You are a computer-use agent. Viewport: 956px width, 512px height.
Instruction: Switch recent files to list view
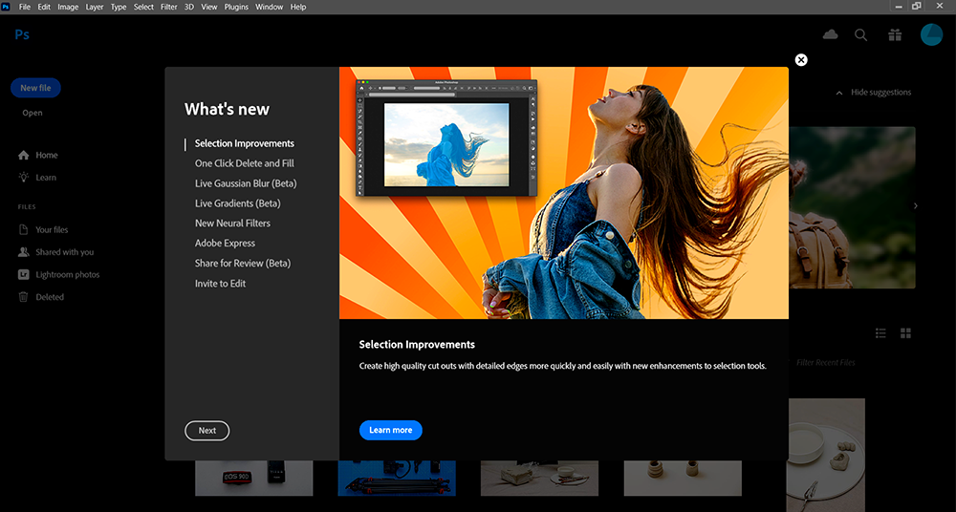tap(880, 332)
